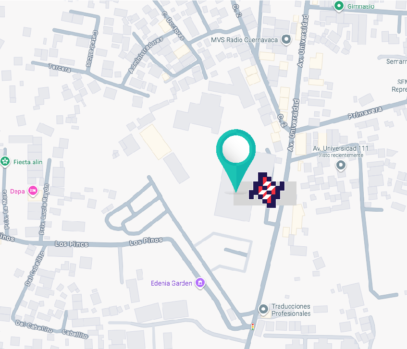Select the Administradores street label

146,55
